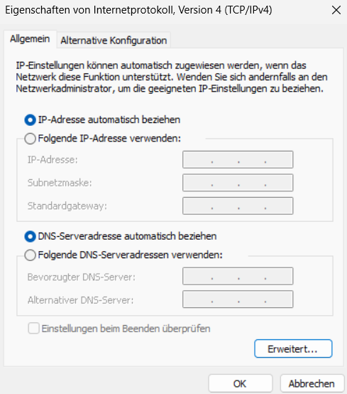Screen dimensions: 347x394
Task: Click the last octet of Alternativer DNS-Server
Action: tap(278, 299)
